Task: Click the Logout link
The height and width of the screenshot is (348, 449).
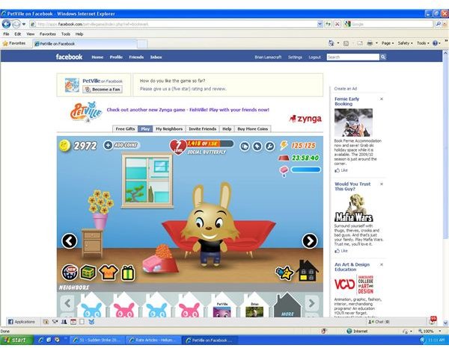Action: [315, 58]
